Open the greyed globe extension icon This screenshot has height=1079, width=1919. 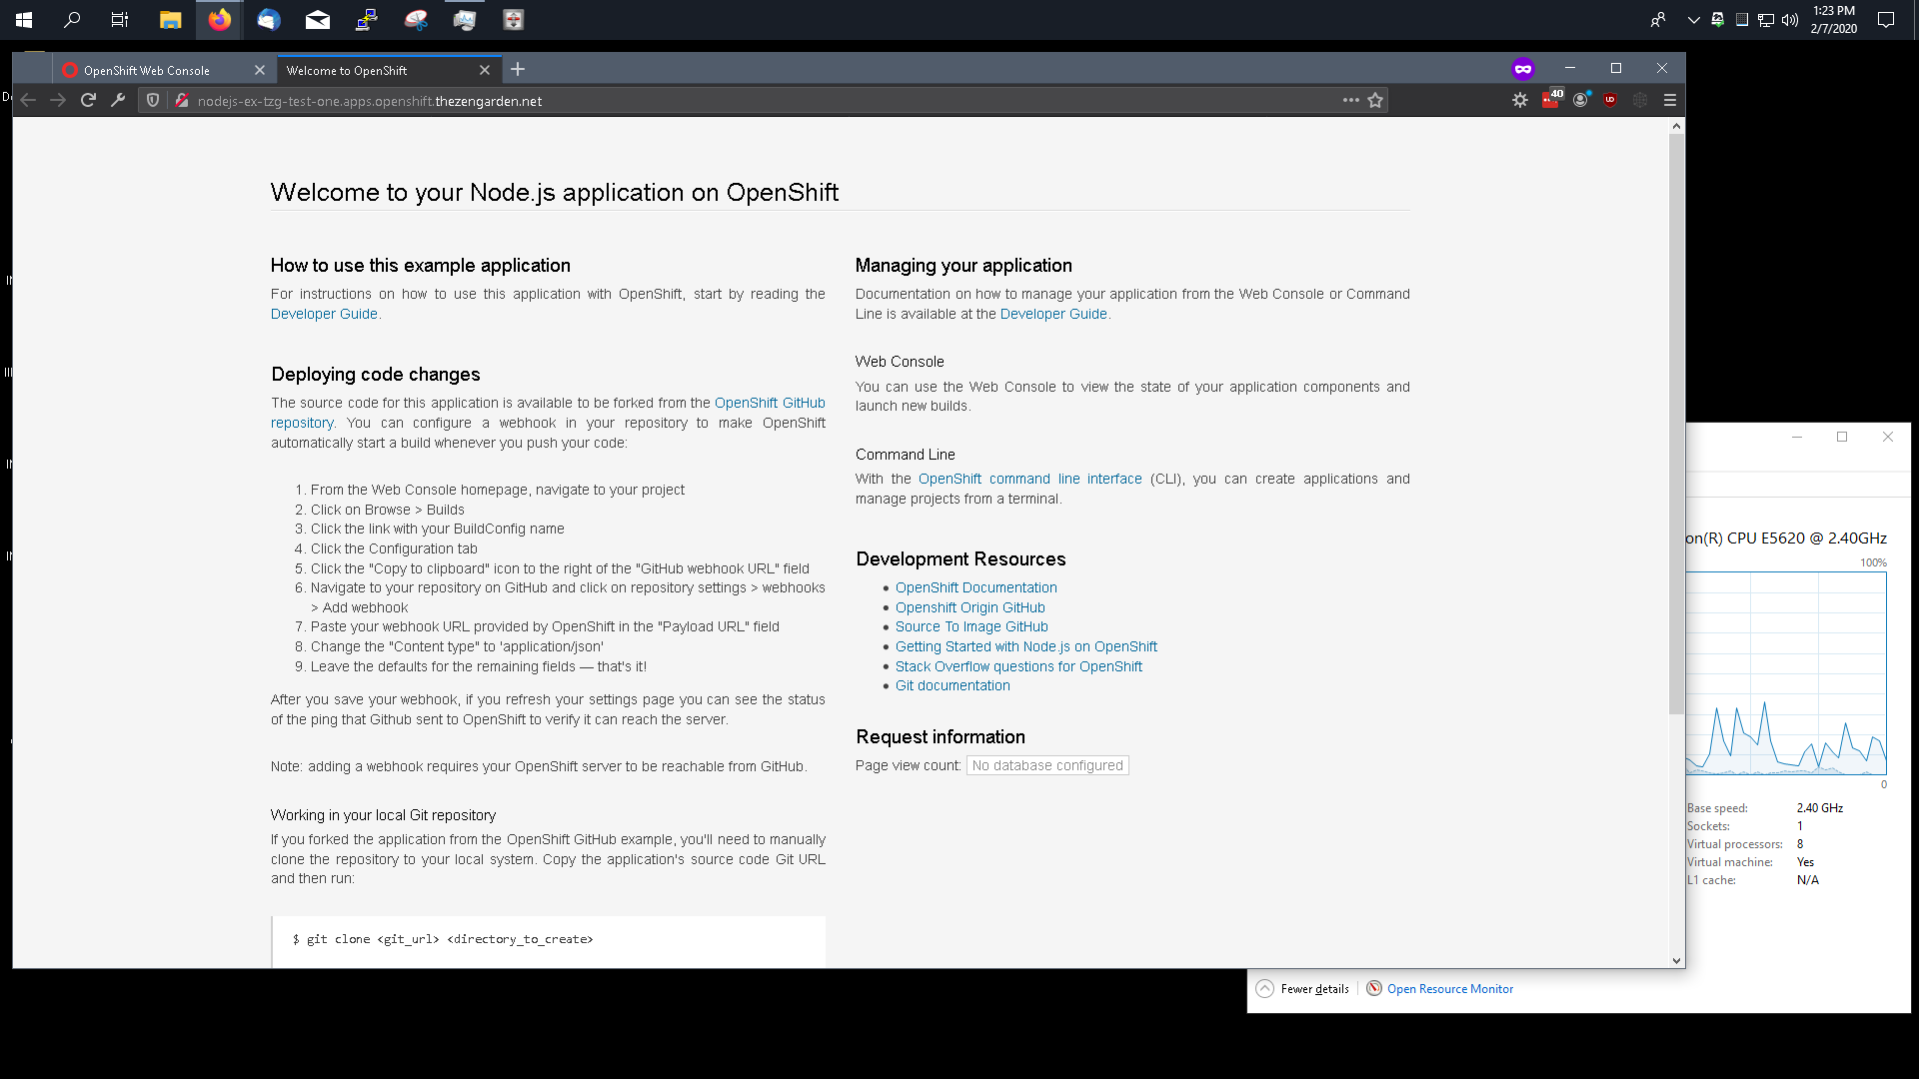[1640, 100]
